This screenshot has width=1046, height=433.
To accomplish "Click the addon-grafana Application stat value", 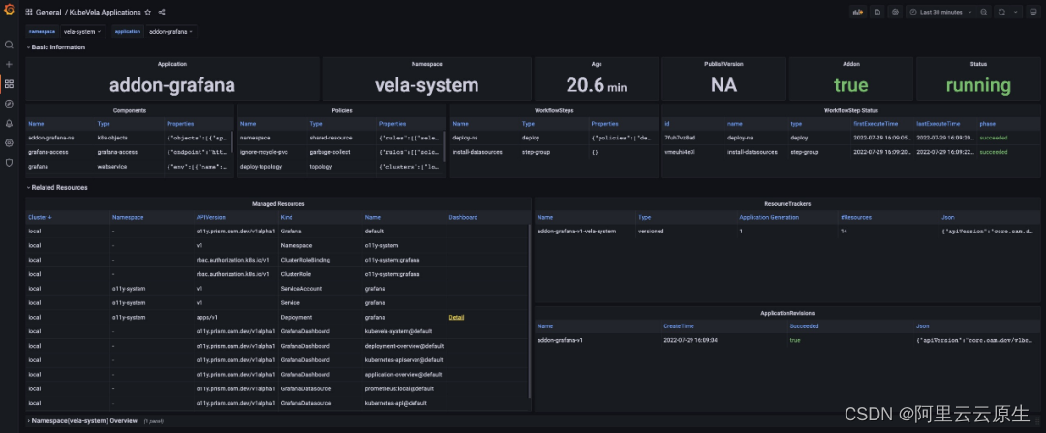I will point(172,85).
